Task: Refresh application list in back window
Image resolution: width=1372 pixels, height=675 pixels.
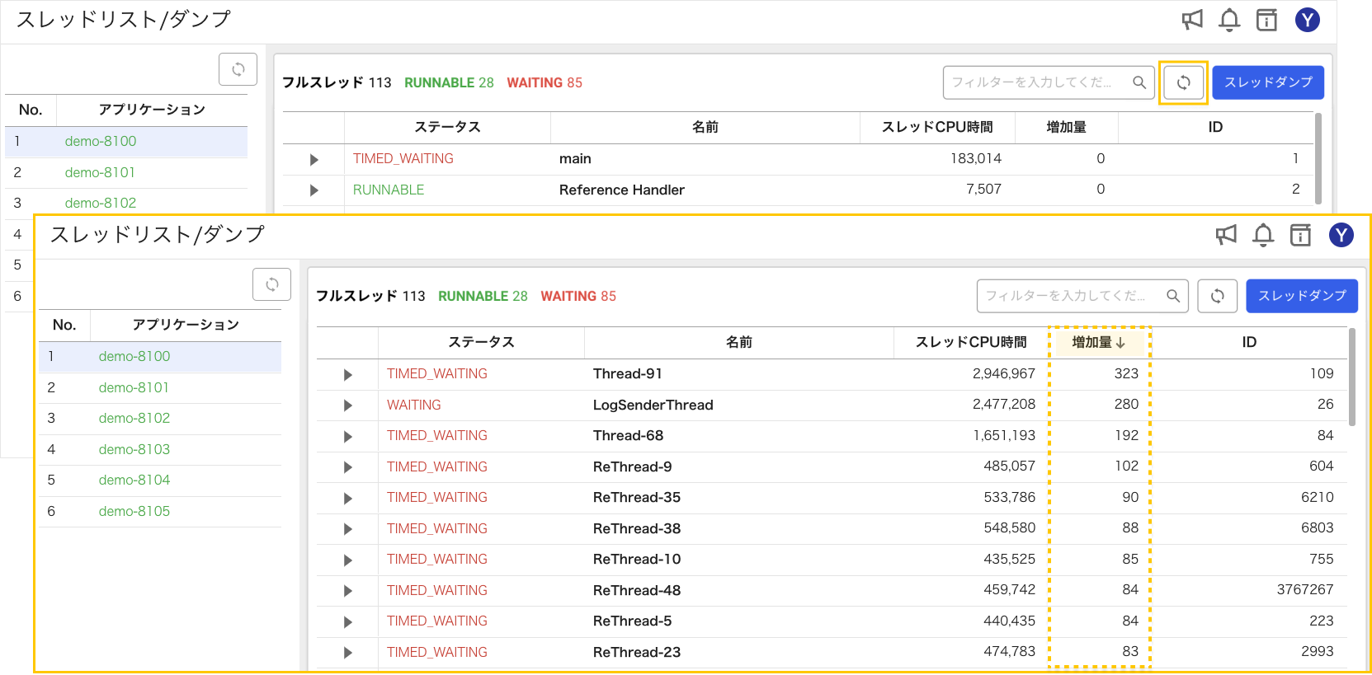Action: 238,69
